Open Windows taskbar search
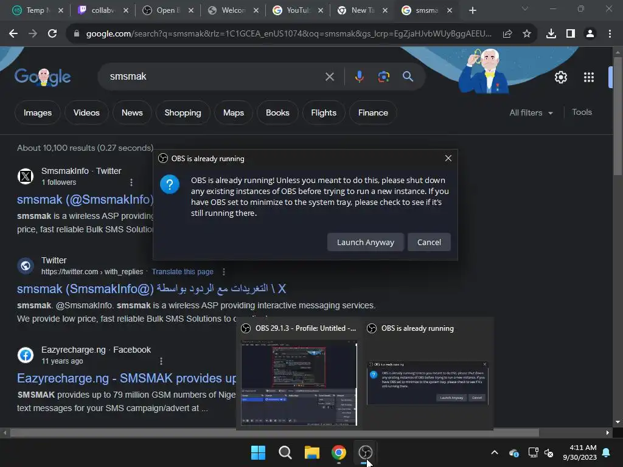Screen dimensions: 623x467 (285, 452)
